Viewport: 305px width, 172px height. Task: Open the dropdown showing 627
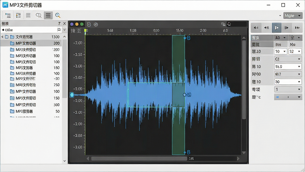[288, 74]
